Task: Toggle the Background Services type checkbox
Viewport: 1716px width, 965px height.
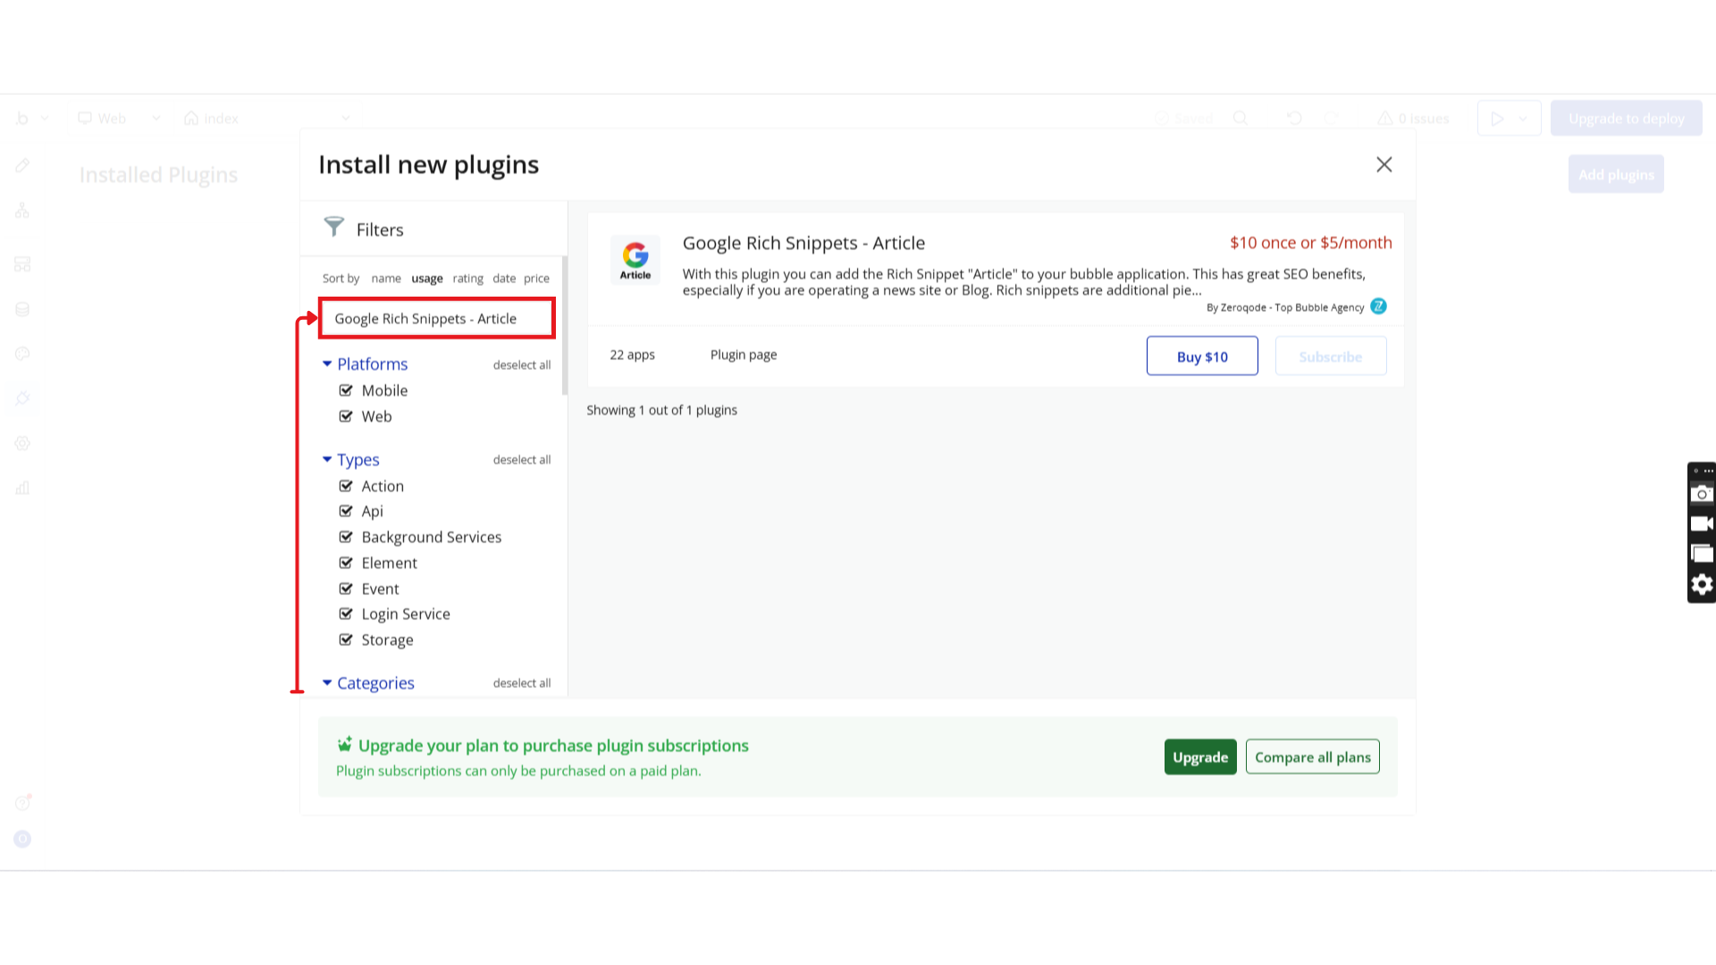Action: point(346,537)
